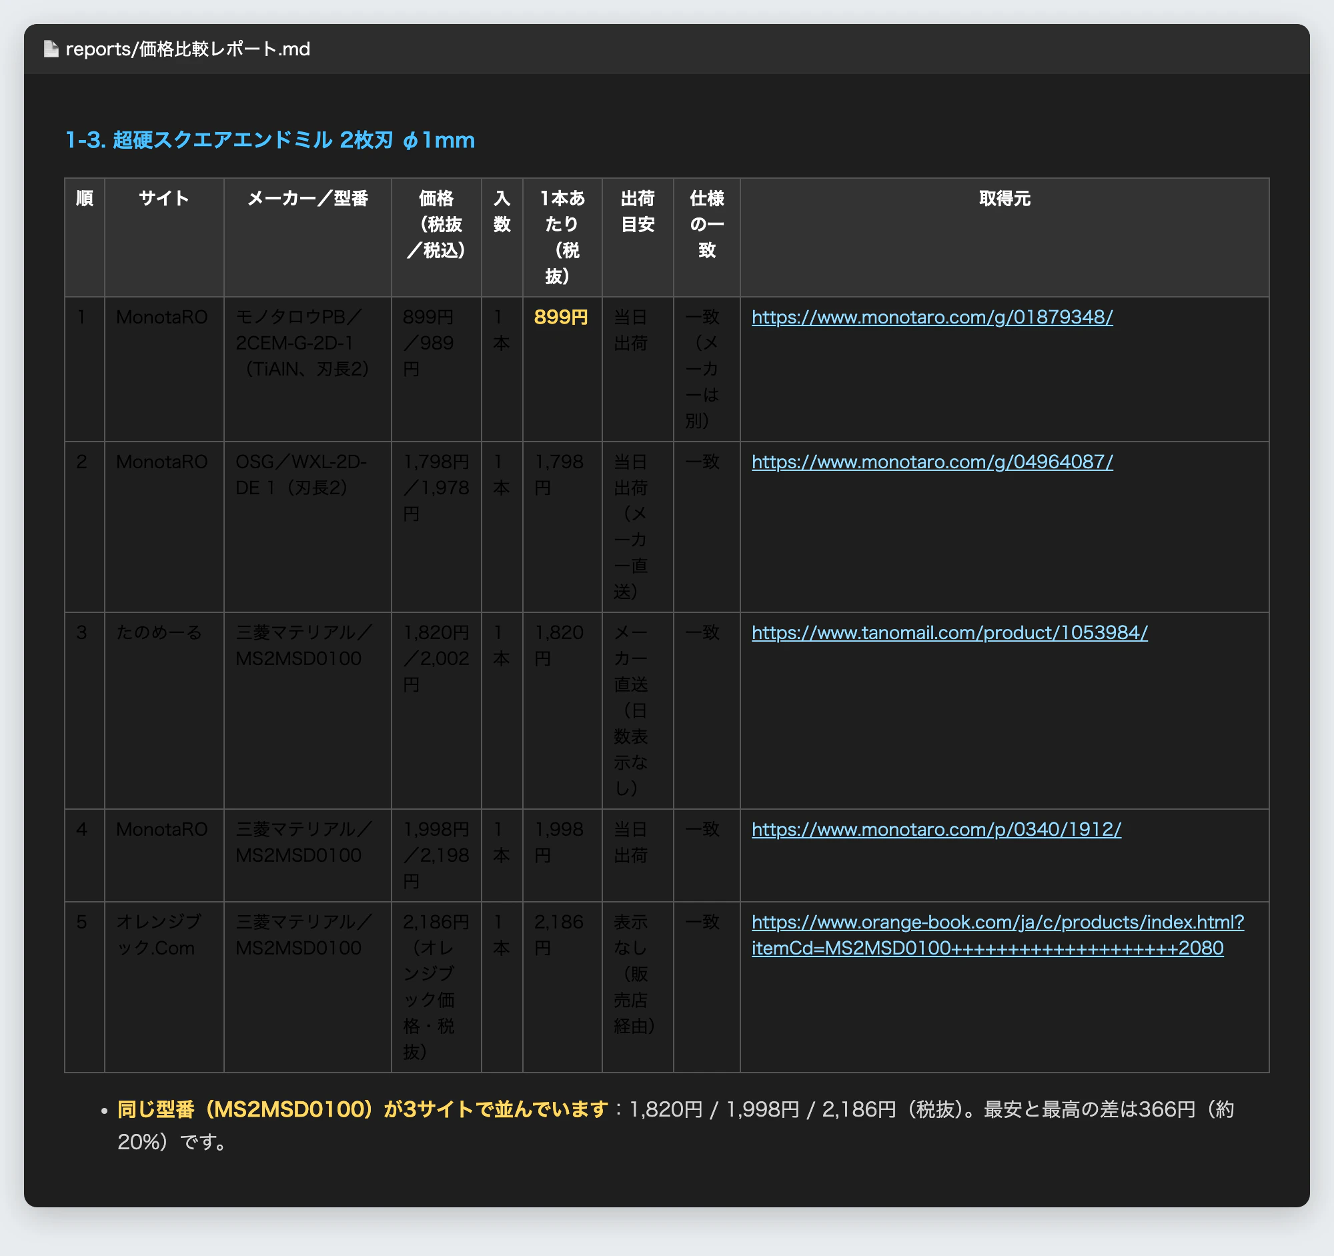This screenshot has height=1256, width=1334.
Task: Click the heading 1-3. 超硬スクエアエンドミル 2枚刃 φ1mm
Action: (269, 139)
